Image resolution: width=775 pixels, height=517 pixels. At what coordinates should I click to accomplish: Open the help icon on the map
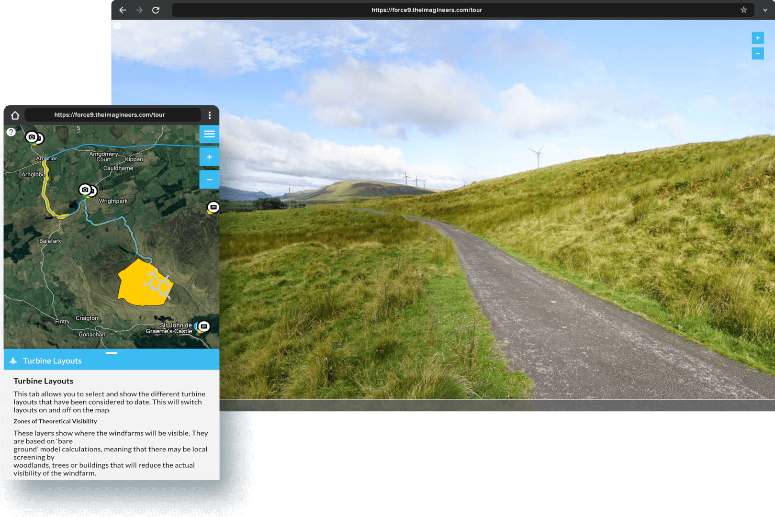pyautogui.click(x=11, y=132)
